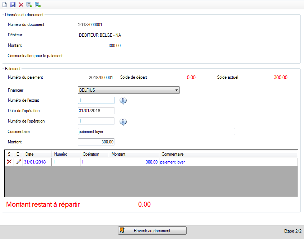Screen dimensions: 304x239
Task: Click the Montant restant à répartir label
Action: coord(43,204)
